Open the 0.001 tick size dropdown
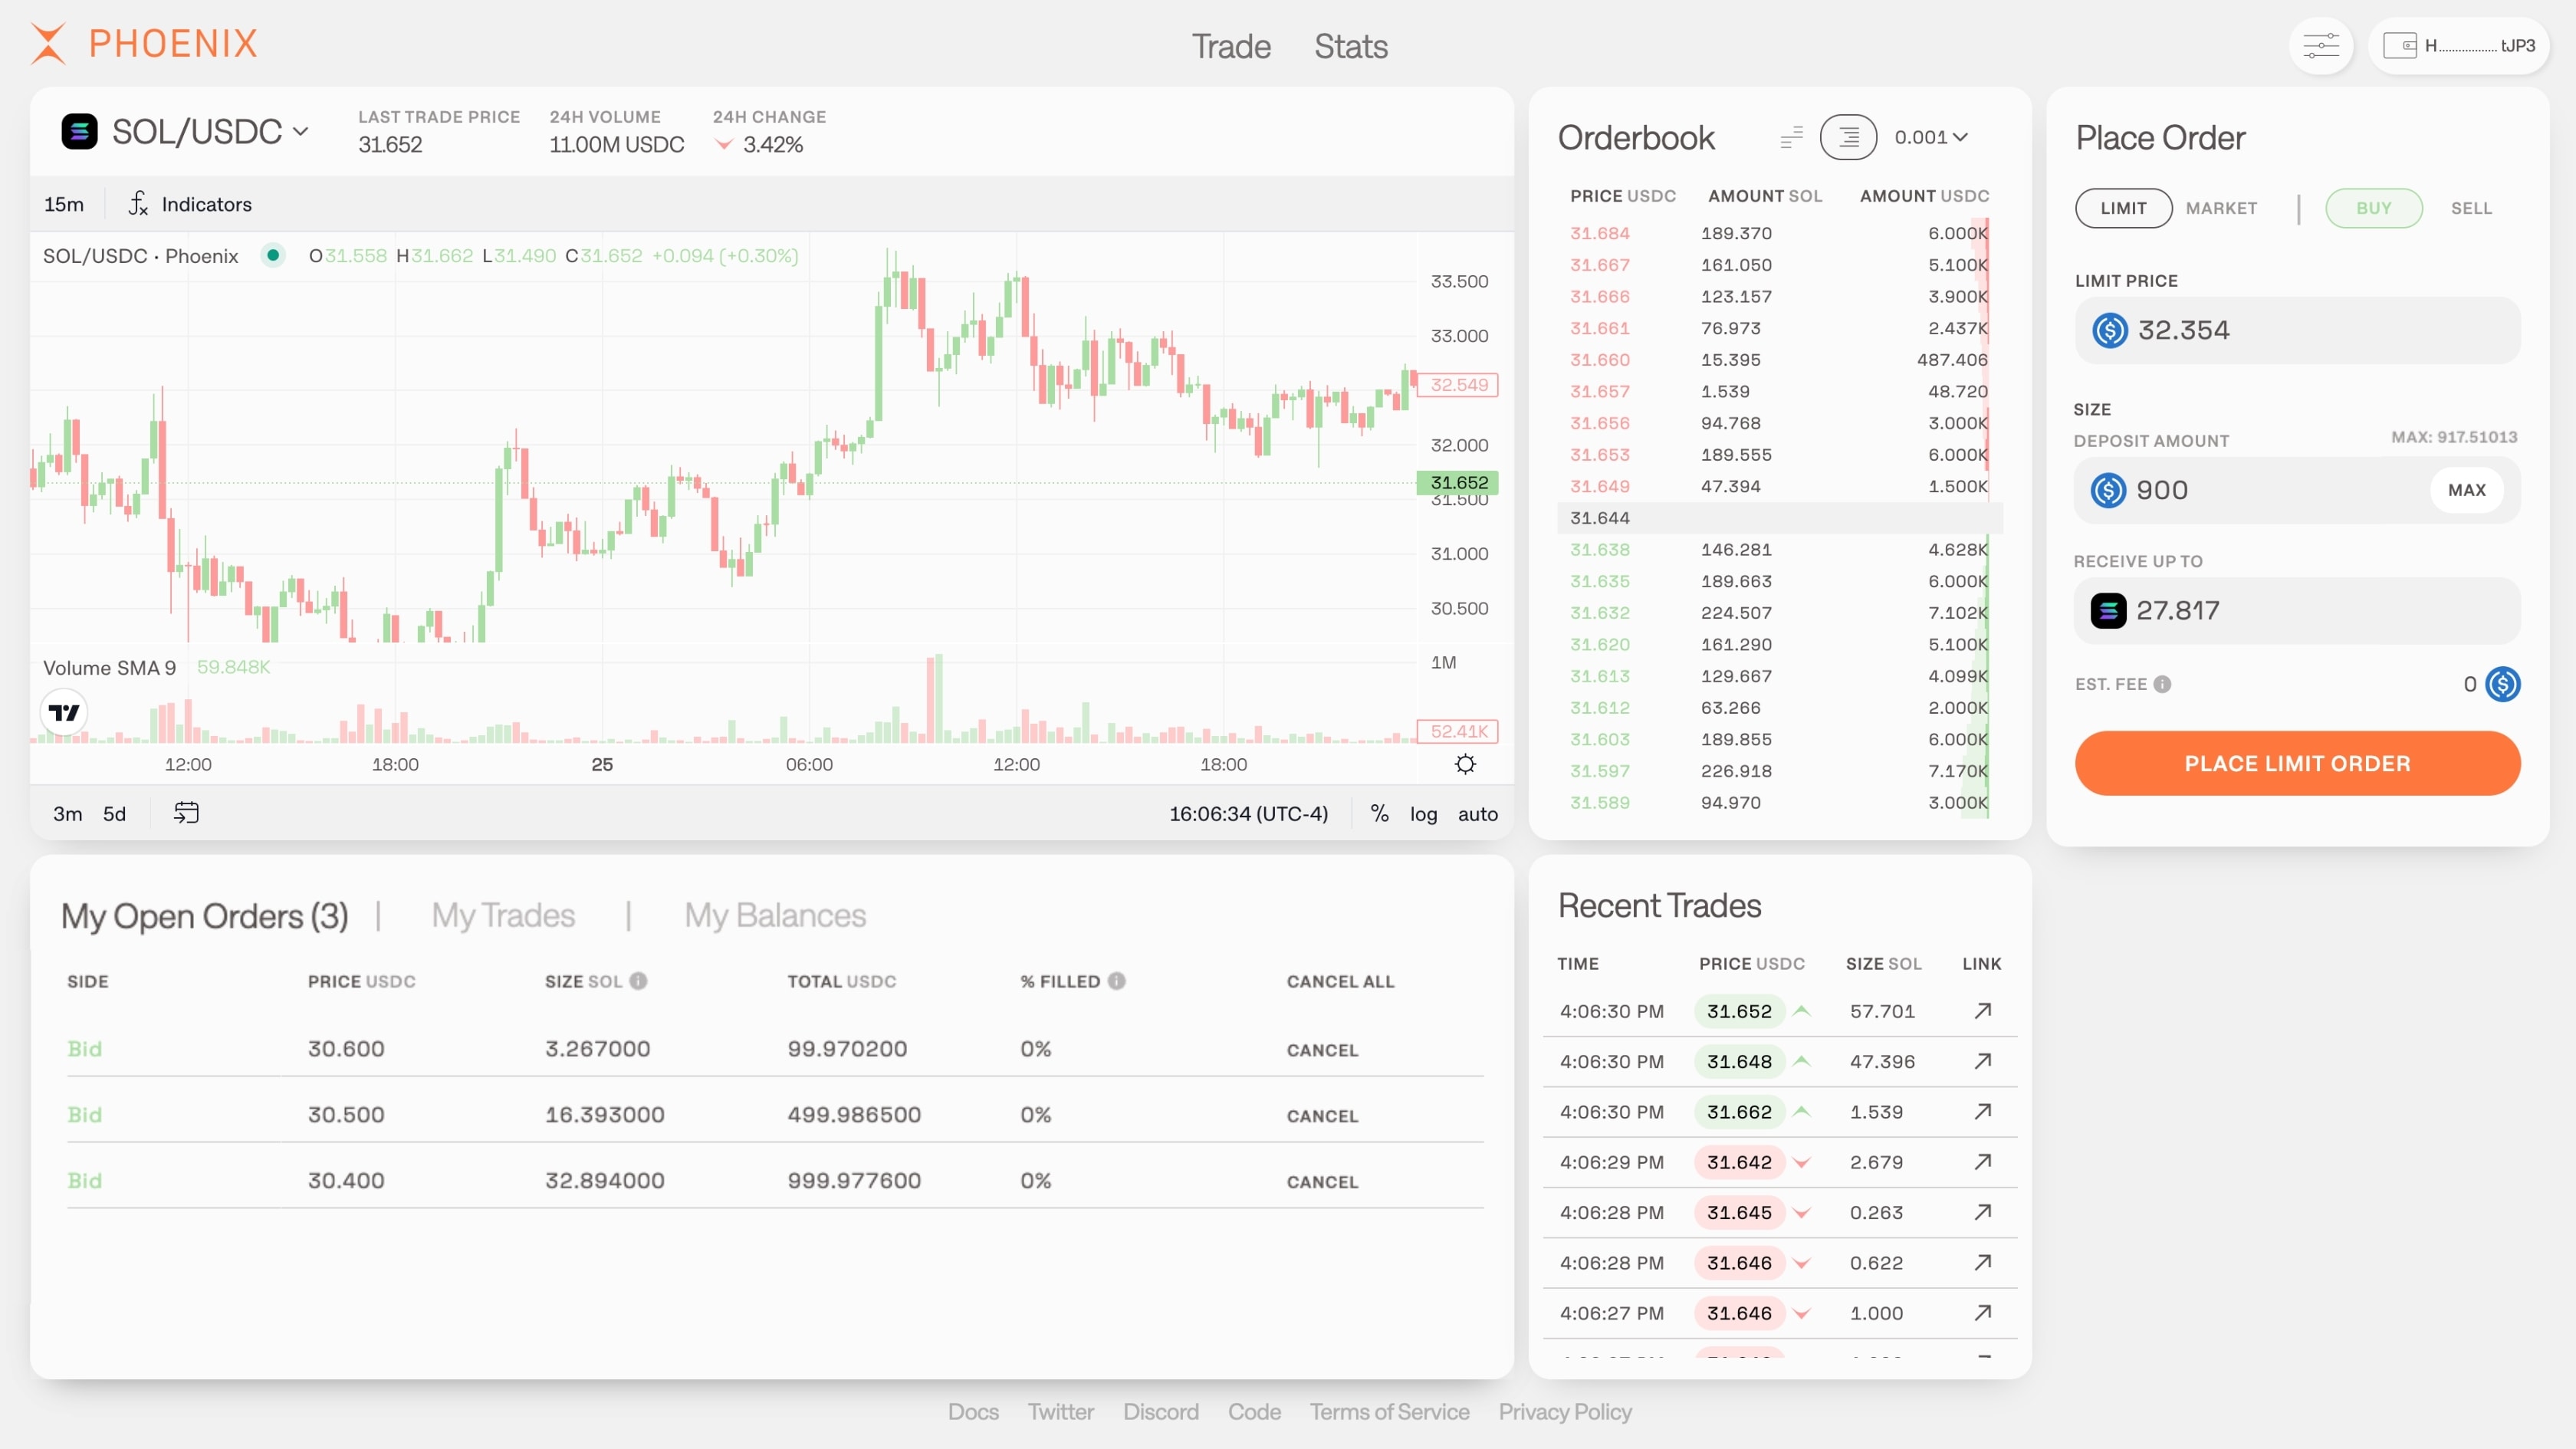2576x1449 pixels. (1931, 137)
